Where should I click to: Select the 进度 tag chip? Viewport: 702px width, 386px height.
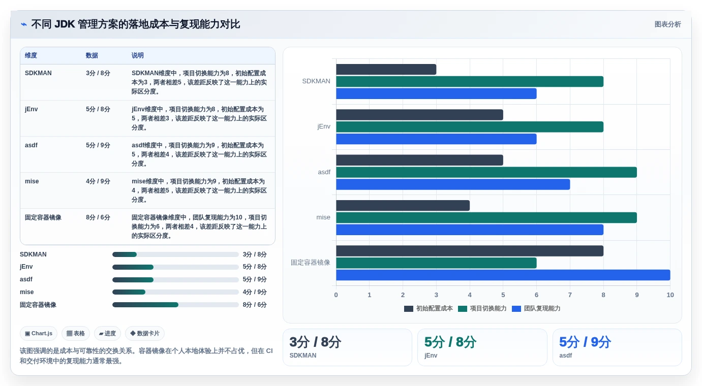pos(107,333)
